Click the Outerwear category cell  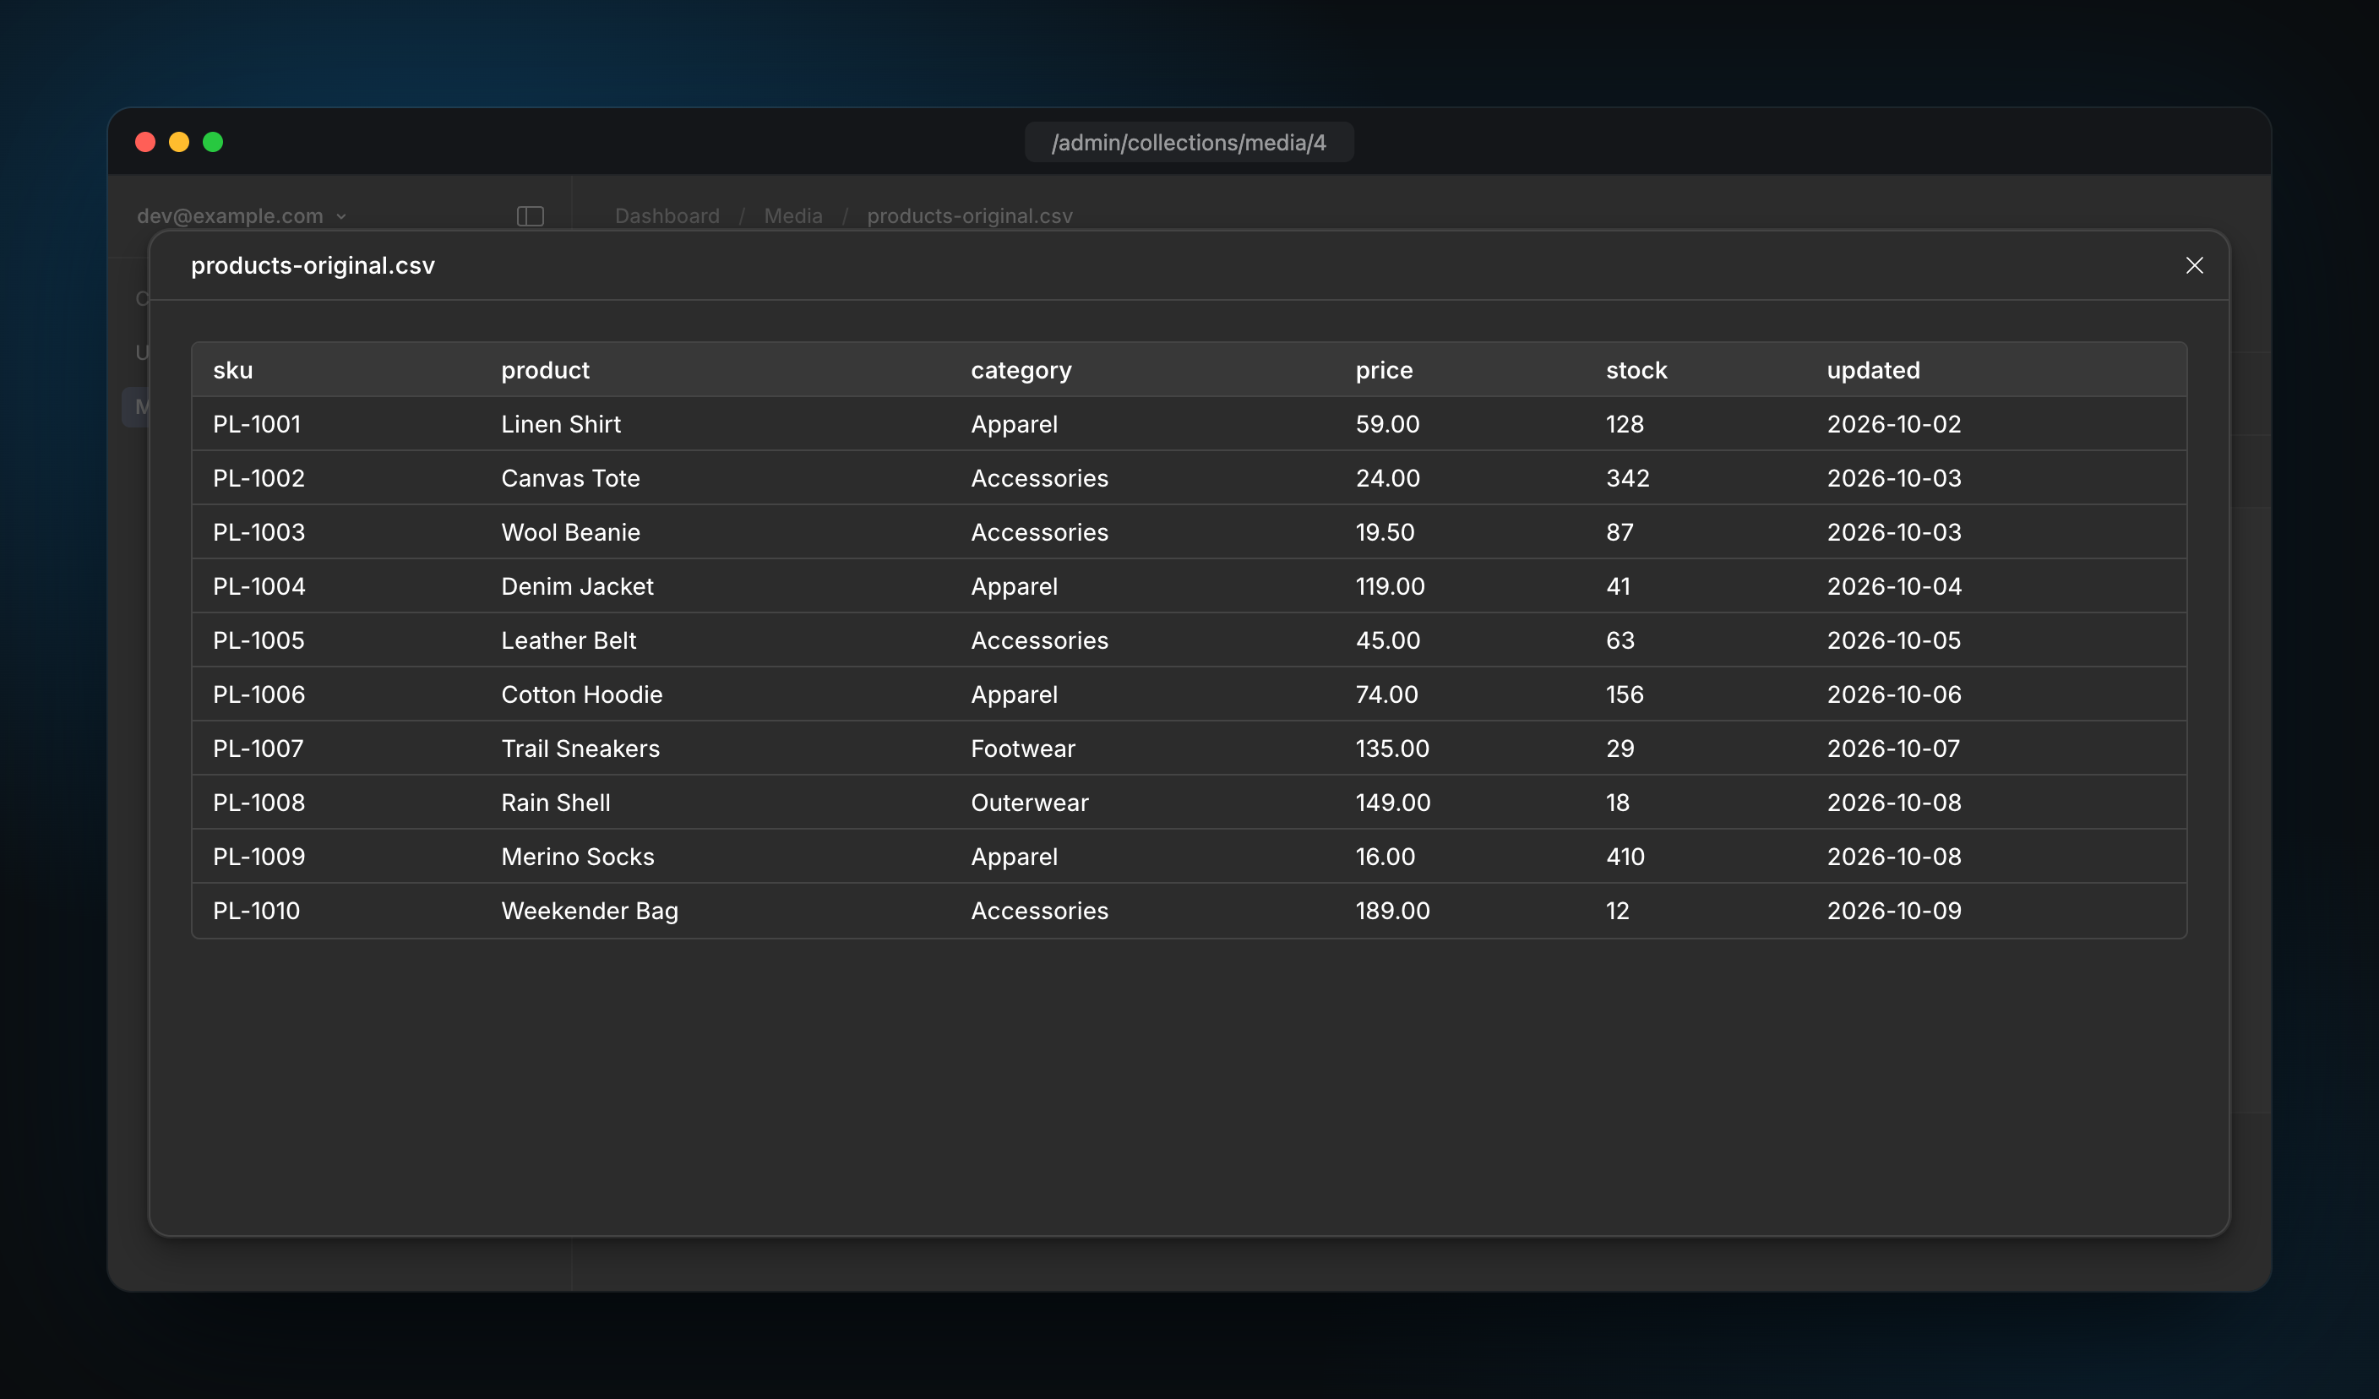coord(1029,803)
